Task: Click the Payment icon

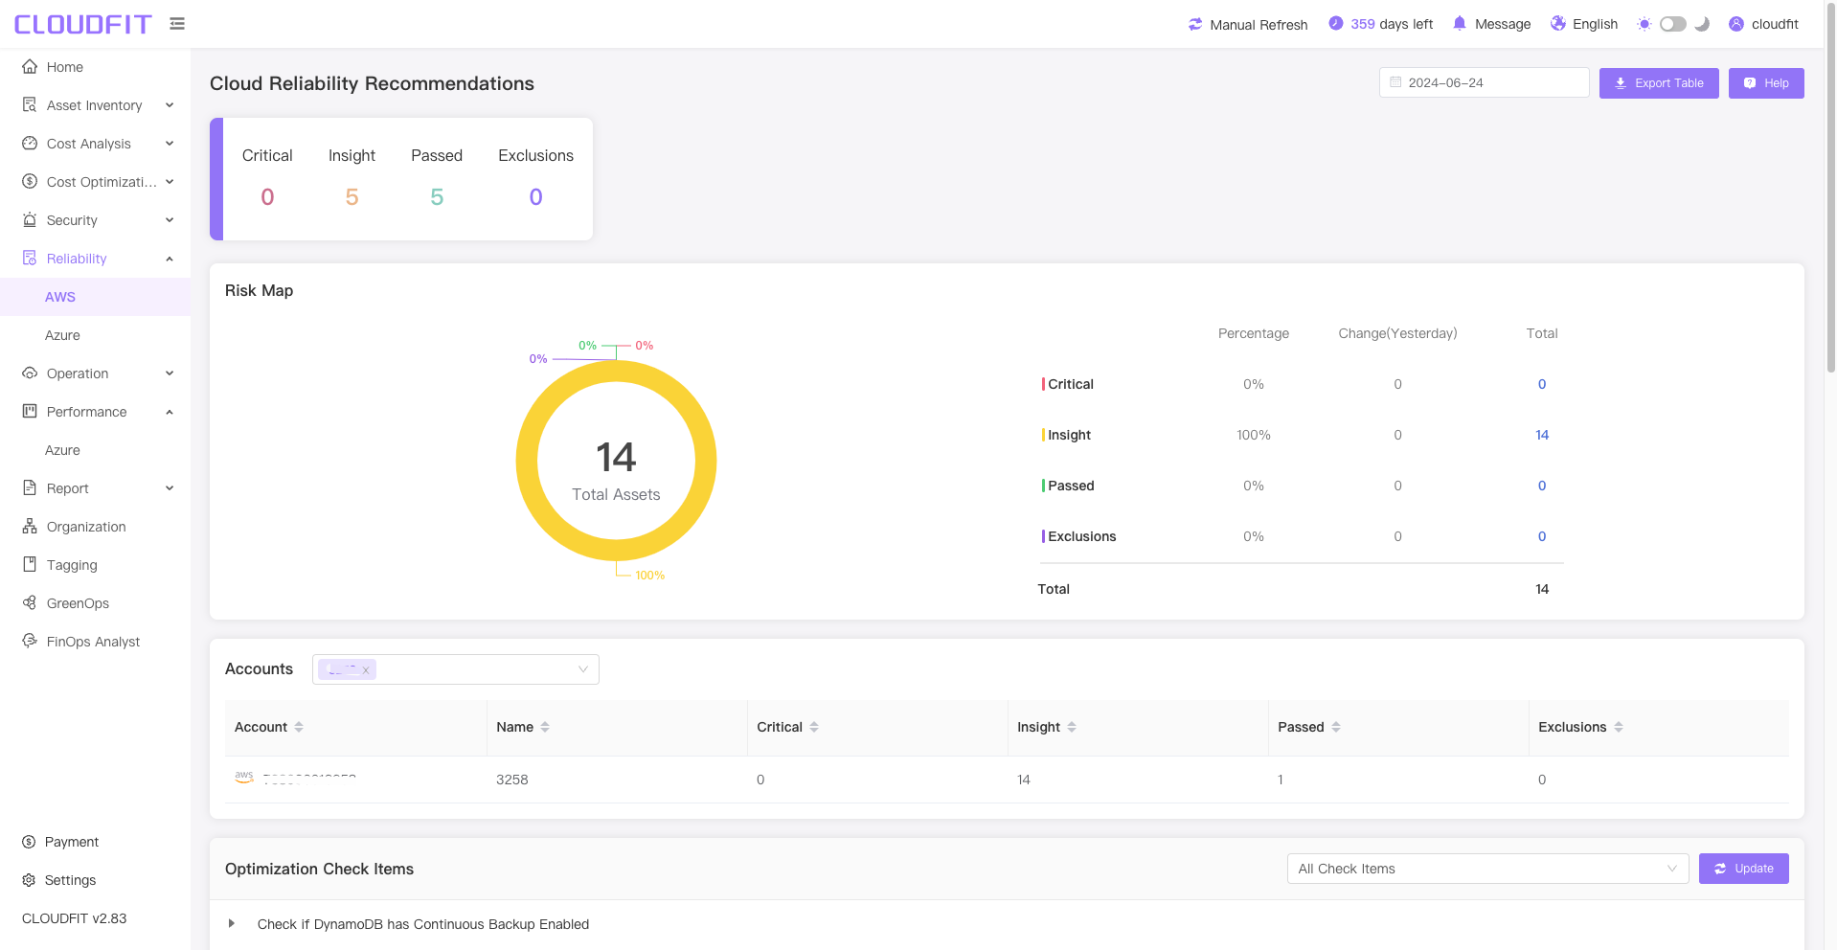Action: (x=29, y=842)
